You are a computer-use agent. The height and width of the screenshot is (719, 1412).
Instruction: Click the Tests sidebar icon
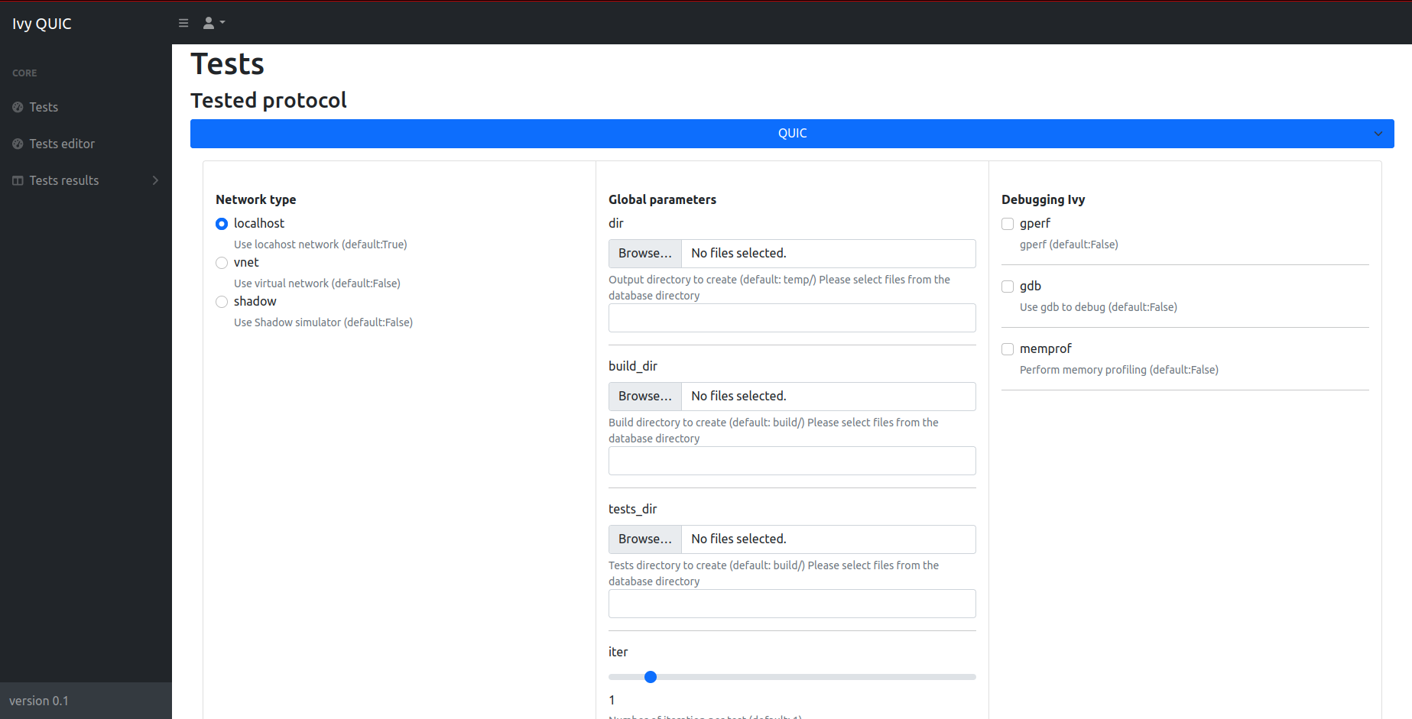(x=18, y=107)
